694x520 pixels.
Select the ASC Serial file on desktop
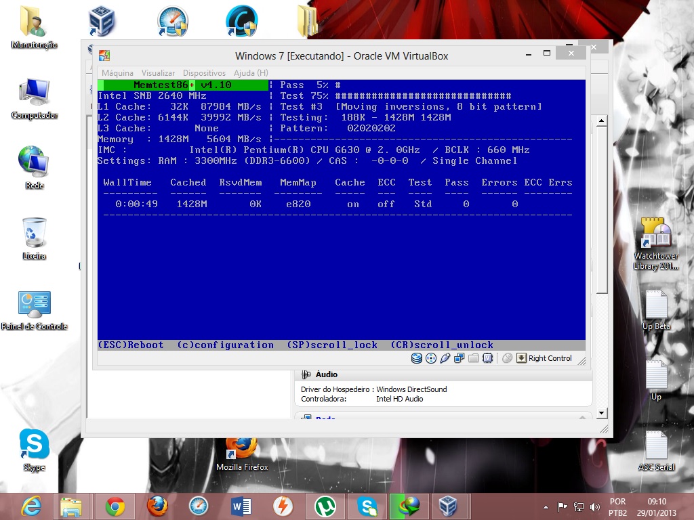coord(656,451)
